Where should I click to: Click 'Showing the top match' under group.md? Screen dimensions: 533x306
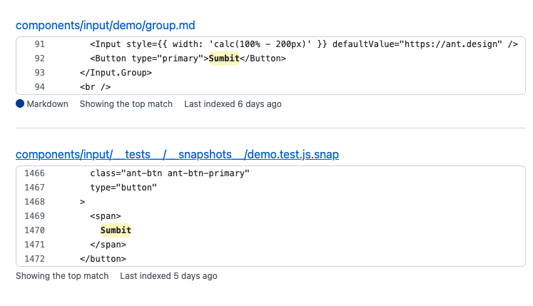click(126, 104)
